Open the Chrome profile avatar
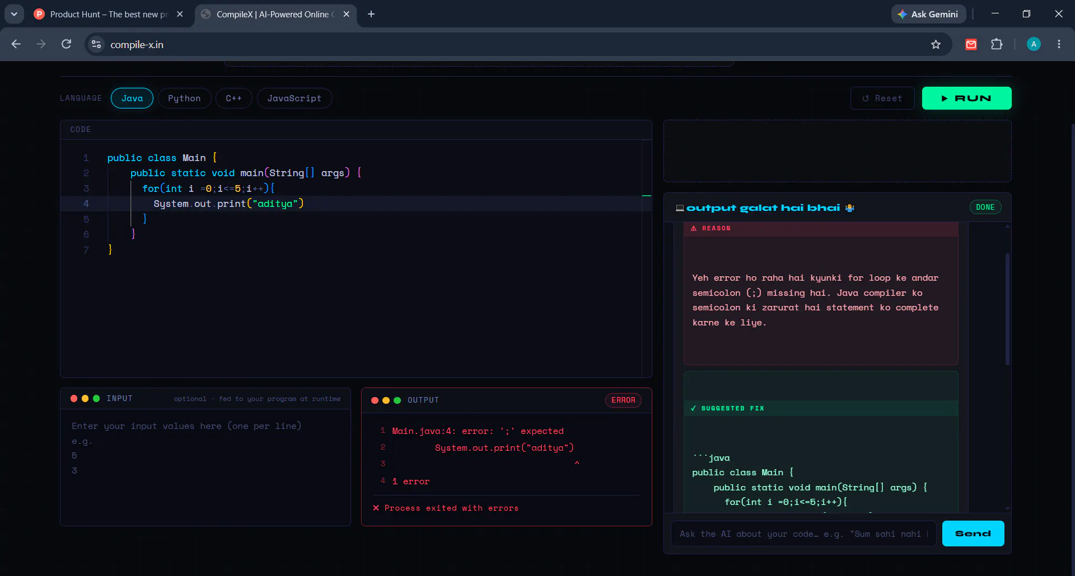1075x576 pixels. tap(1034, 44)
